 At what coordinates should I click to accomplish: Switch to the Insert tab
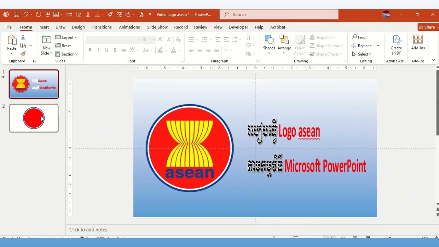[x=44, y=27]
